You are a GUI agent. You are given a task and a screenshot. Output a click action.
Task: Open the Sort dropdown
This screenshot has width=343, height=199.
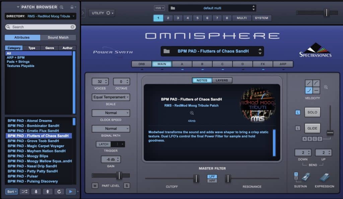point(12,192)
